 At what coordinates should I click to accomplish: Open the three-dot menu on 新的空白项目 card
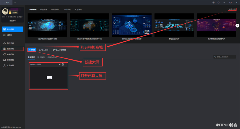(x=66, y=64)
